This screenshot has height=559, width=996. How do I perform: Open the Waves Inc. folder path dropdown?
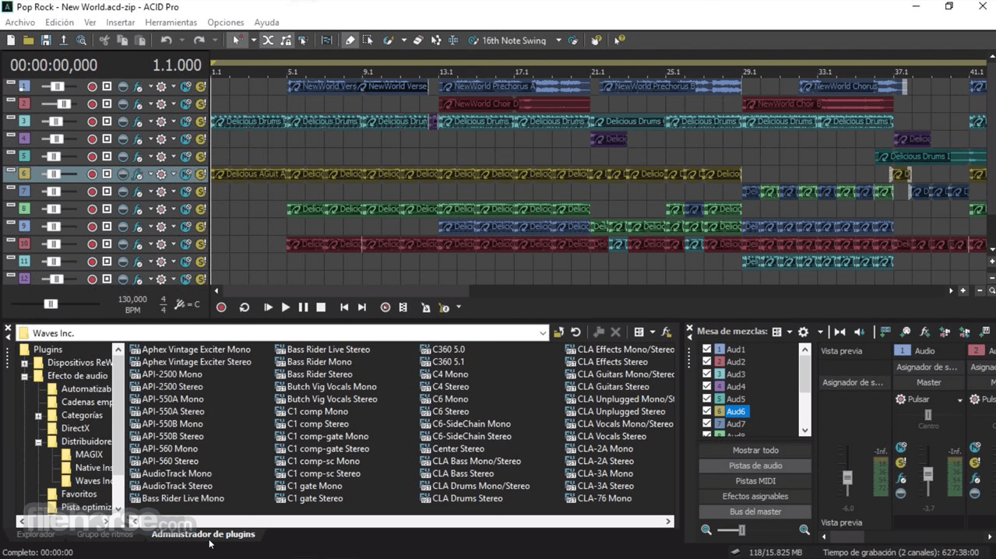click(x=543, y=333)
